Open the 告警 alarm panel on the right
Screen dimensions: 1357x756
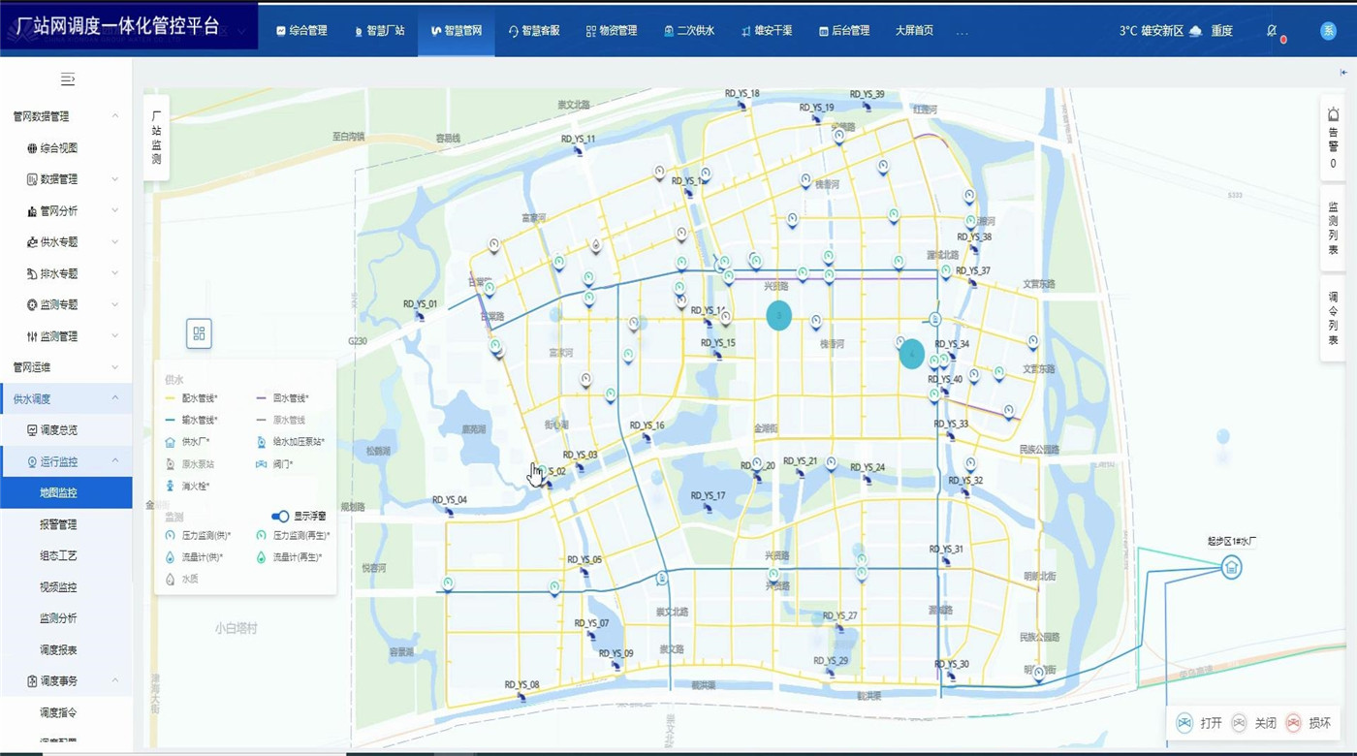point(1333,138)
